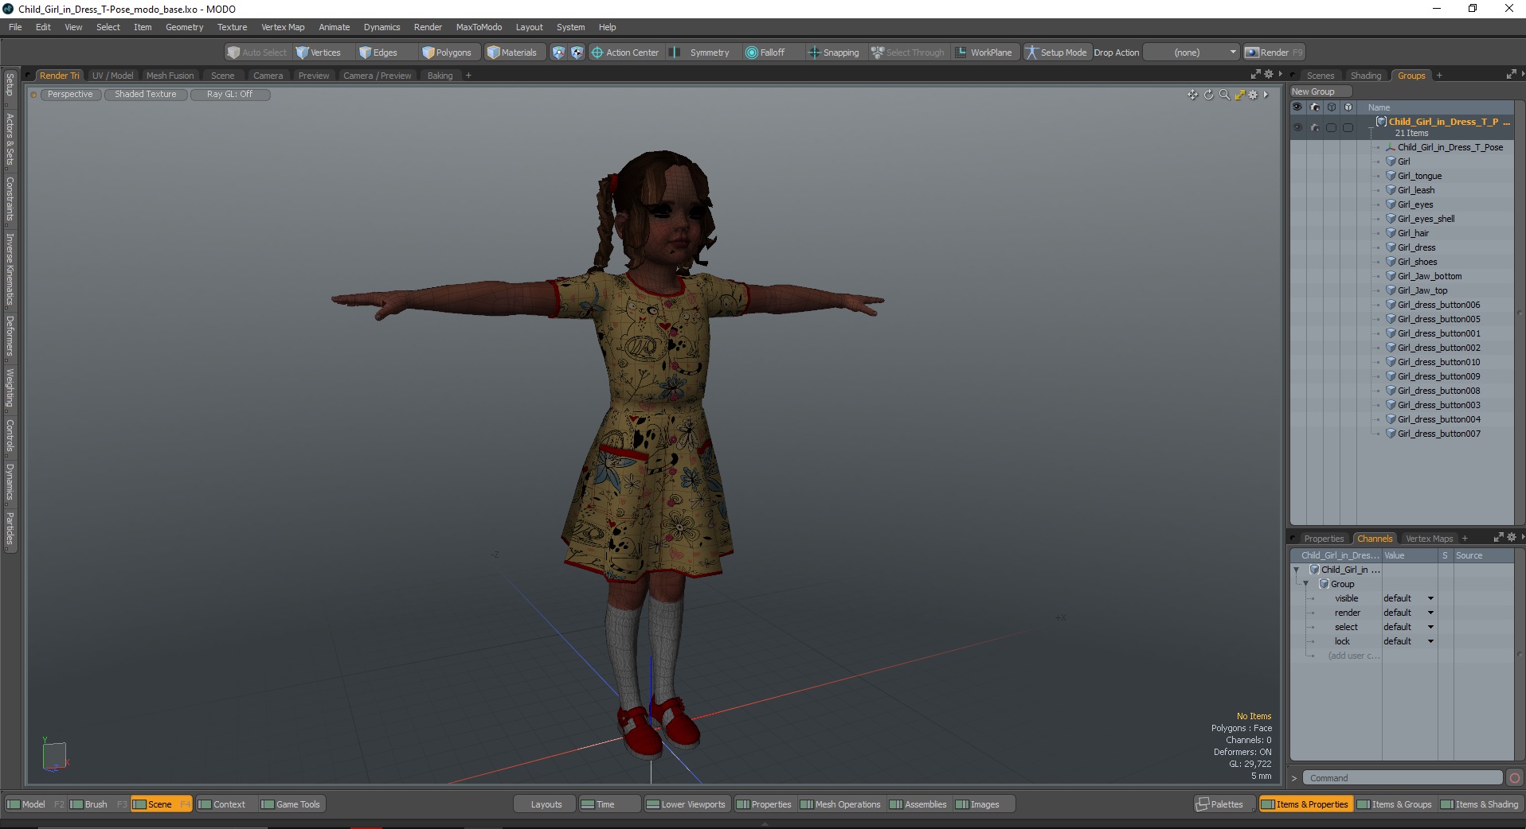Click the Render F9 button
Screen dimensions: 1526x829
pyautogui.click(x=1274, y=53)
